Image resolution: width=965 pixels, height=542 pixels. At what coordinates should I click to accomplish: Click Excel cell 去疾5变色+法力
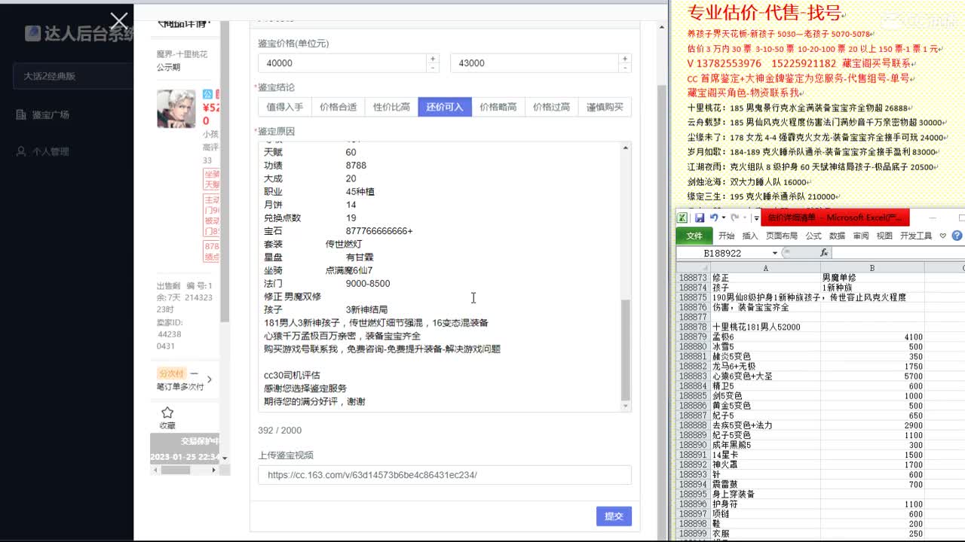point(765,425)
